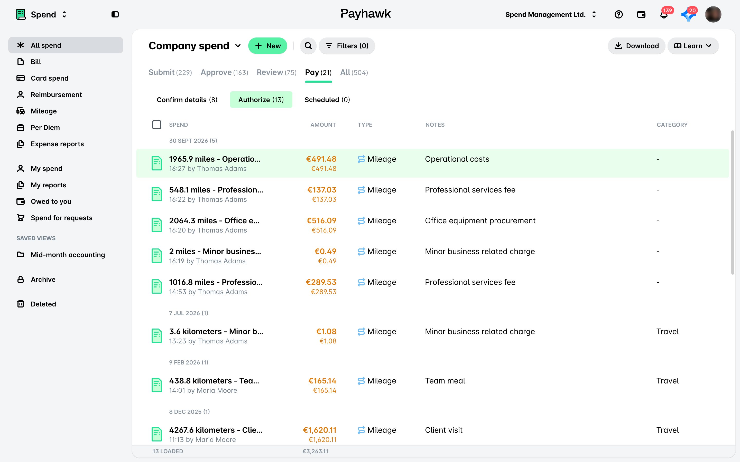
Task: Switch company via Spend Management Ltd. selector
Action: (551, 15)
